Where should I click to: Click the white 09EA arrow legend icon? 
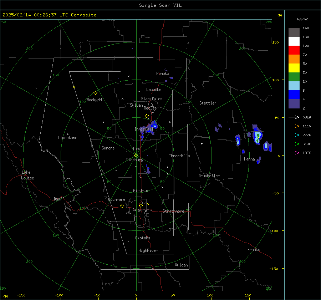click(294, 117)
